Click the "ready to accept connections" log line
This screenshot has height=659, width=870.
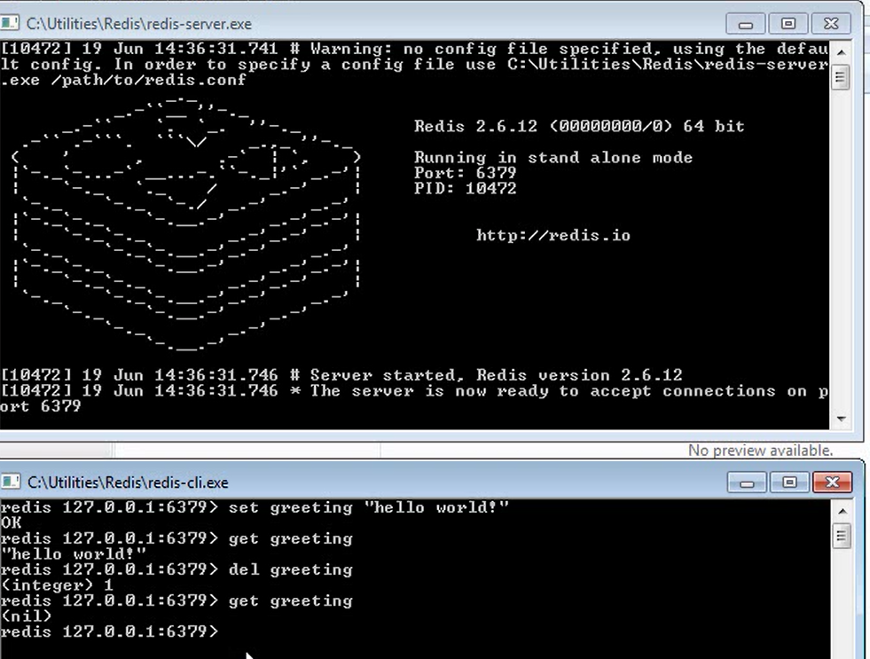point(414,398)
